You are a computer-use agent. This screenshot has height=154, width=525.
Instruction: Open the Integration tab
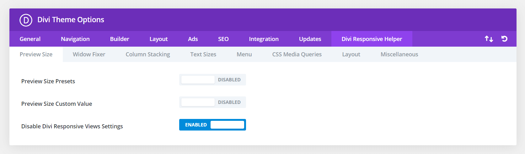click(264, 39)
